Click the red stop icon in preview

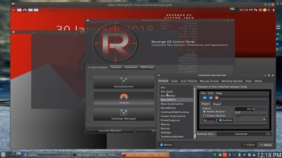point(216,98)
